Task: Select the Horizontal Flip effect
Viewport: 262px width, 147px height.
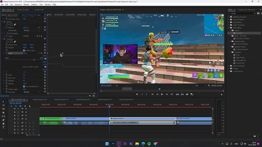Action: click(241, 60)
